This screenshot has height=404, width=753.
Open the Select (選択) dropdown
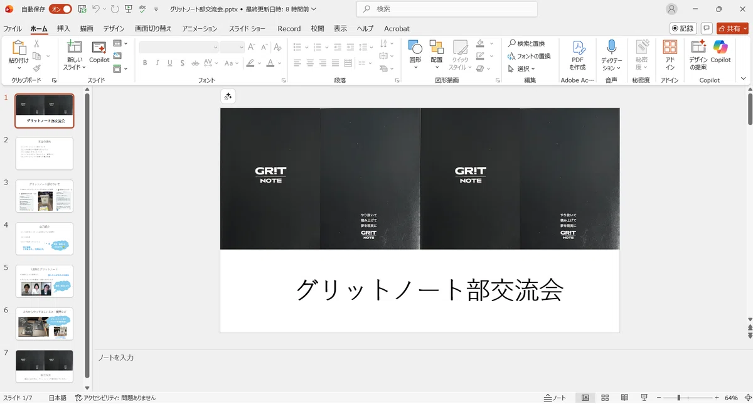coord(521,68)
